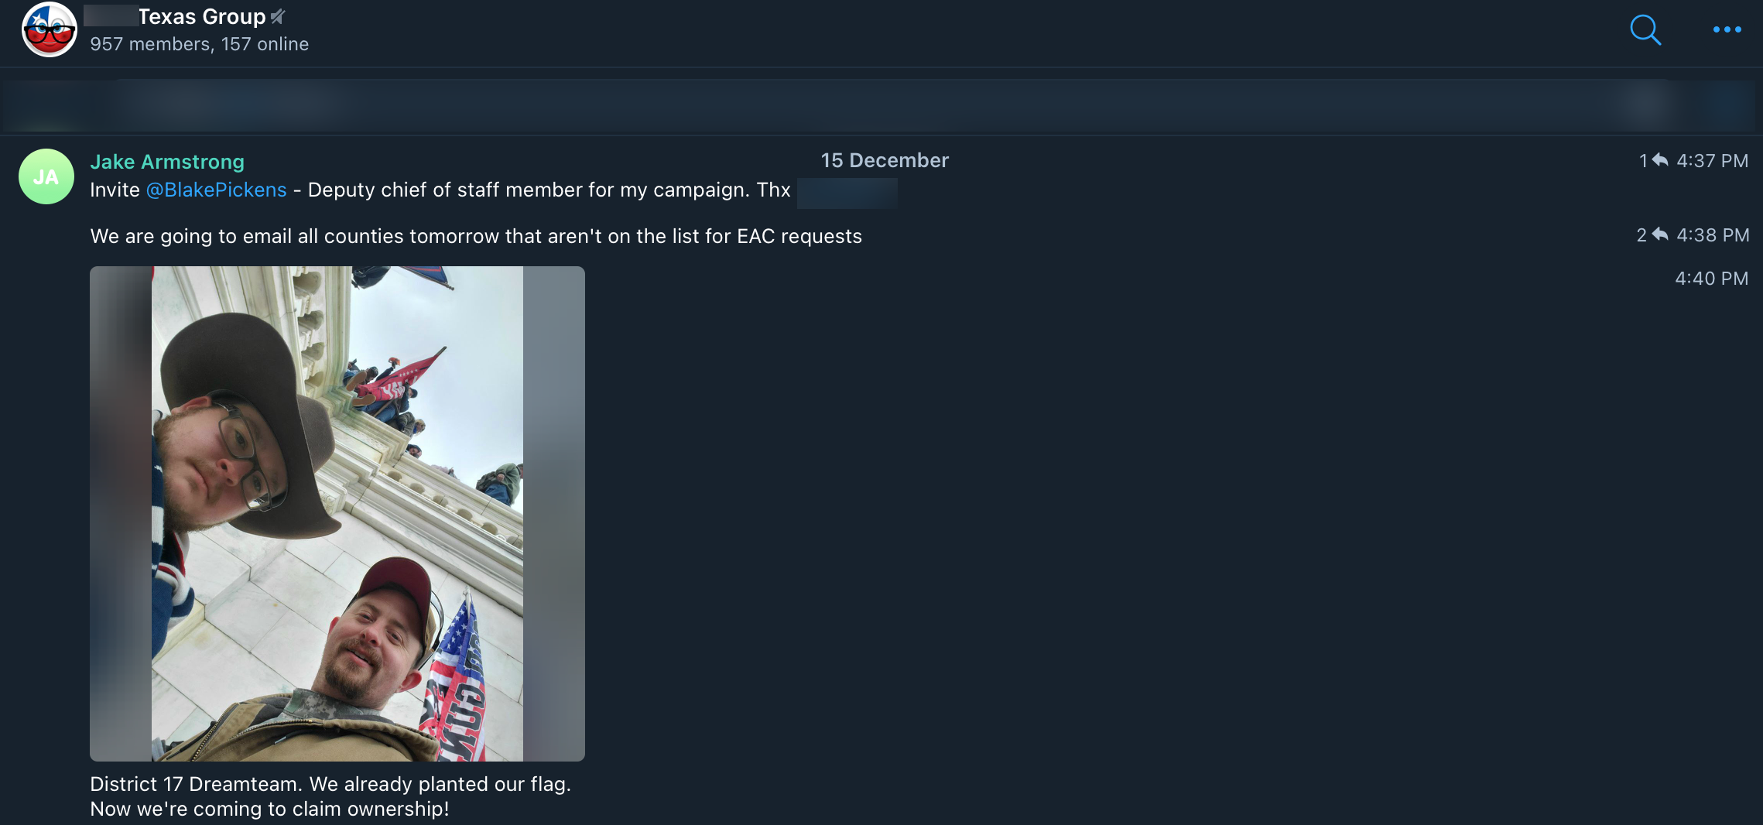Open the Texas Group chat title
Viewport: 1763px width, 825px height.
pos(202,16)
